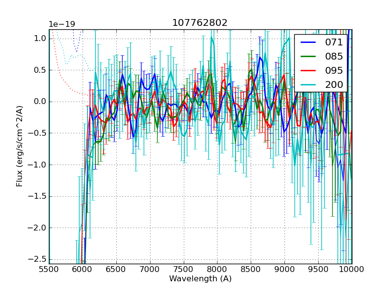Screen dimensions: 391x293
Task: Select the red line swatch for 095
Action: [308, 71]
